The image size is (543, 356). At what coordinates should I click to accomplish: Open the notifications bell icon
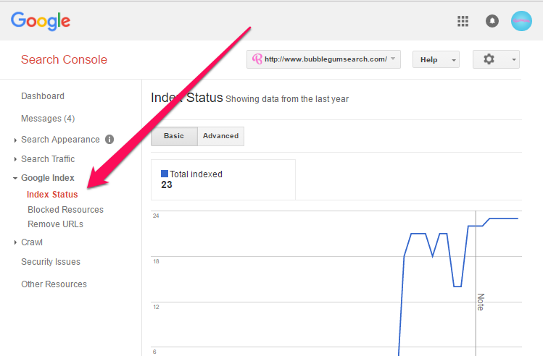(492, 21)
